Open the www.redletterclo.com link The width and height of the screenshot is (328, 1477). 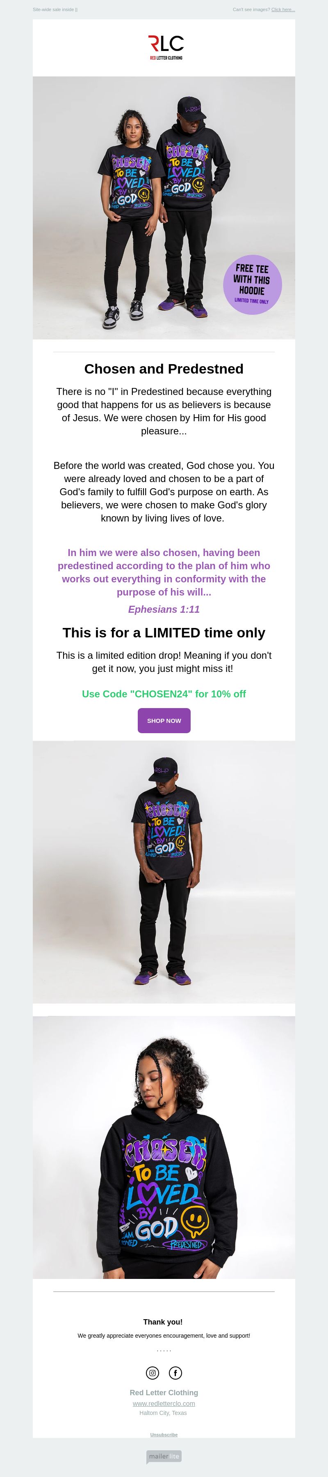[x=164, y=1403]
